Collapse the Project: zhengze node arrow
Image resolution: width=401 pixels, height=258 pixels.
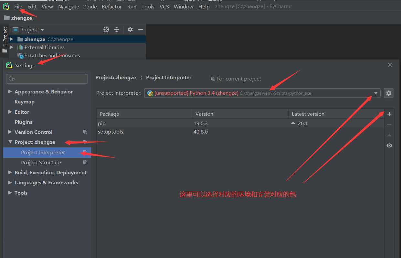pyautogui.click(x=10, y=142)
